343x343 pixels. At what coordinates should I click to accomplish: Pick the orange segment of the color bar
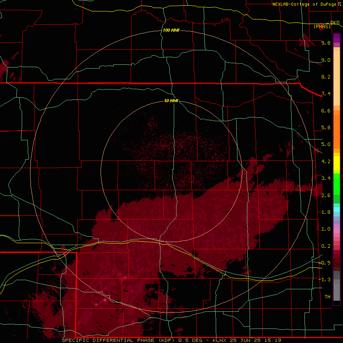(x=337, y=131)
